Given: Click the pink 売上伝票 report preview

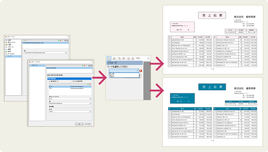Looking at the screenshot, I should [213, 40].
